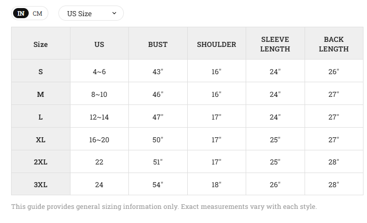This screenshot has height=223, width=367.
Task: Select the XL size row label
Action: (40, 140)
